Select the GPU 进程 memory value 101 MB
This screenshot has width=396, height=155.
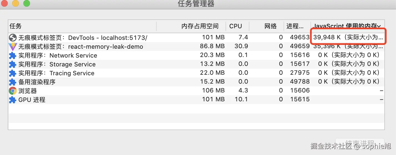tap(213, 100)
